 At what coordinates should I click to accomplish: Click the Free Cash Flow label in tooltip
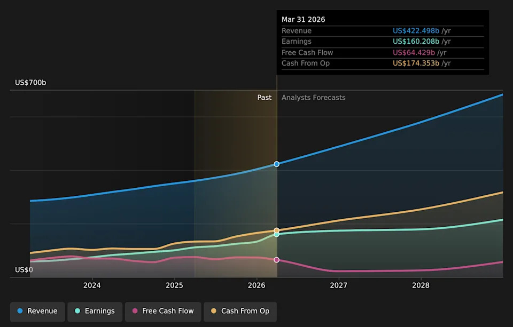point(307,53)
